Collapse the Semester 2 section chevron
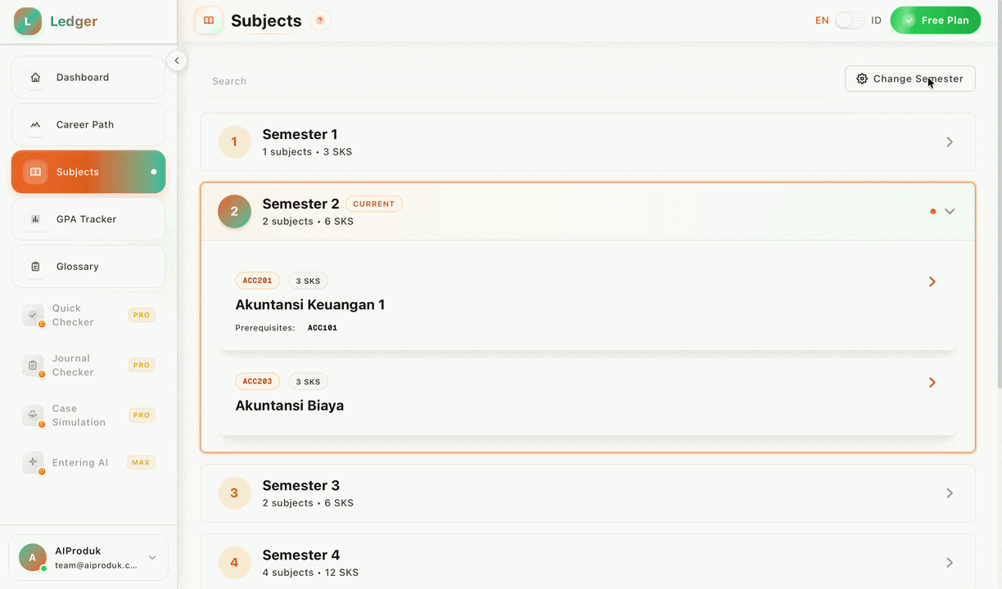Viewport: 1002px width, 589px height. [x=950, y=211]
